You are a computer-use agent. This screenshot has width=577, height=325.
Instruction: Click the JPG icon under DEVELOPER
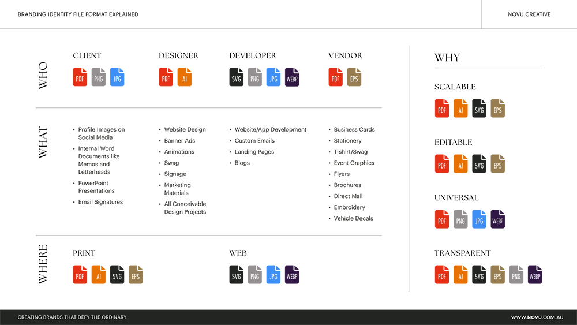click(273, 77)
